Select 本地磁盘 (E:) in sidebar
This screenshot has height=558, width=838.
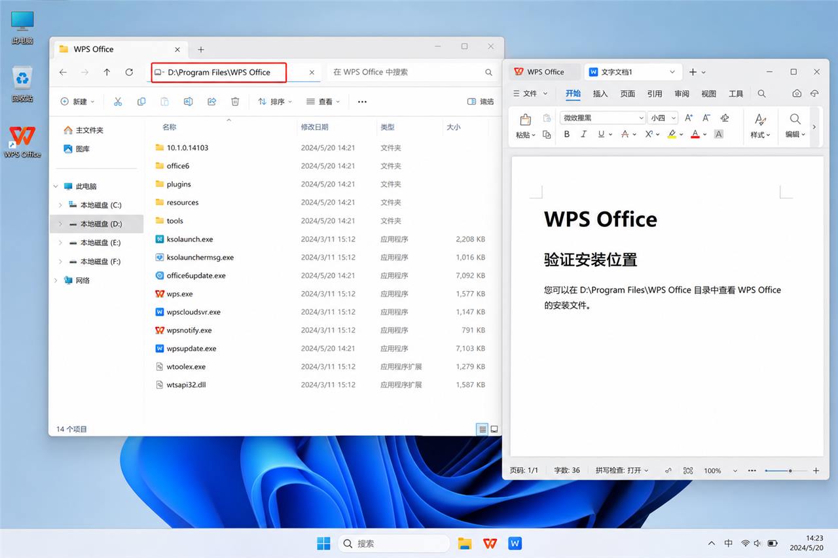(x=97, y=243)
